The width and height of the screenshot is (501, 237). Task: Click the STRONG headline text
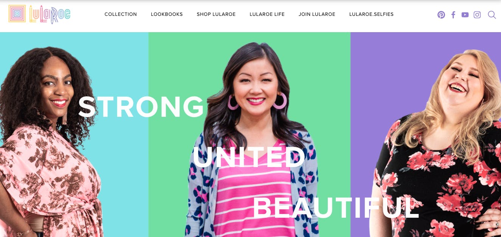(x=141, y=107)
